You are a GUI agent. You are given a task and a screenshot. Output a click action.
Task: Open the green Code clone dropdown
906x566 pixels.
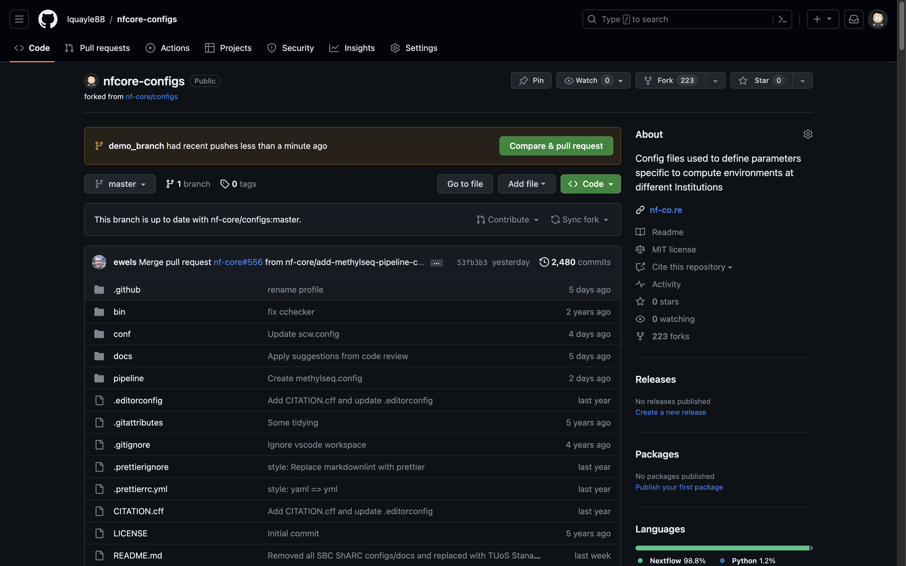coord(591,184)
